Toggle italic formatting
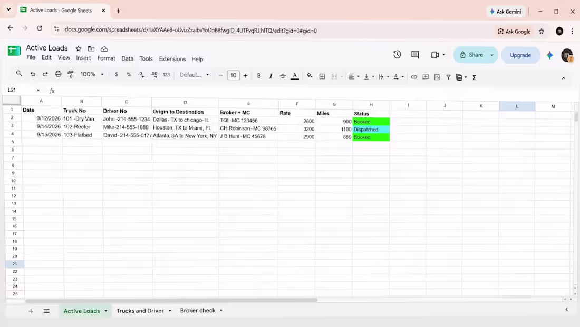580x327 pixels. point(271,76)
